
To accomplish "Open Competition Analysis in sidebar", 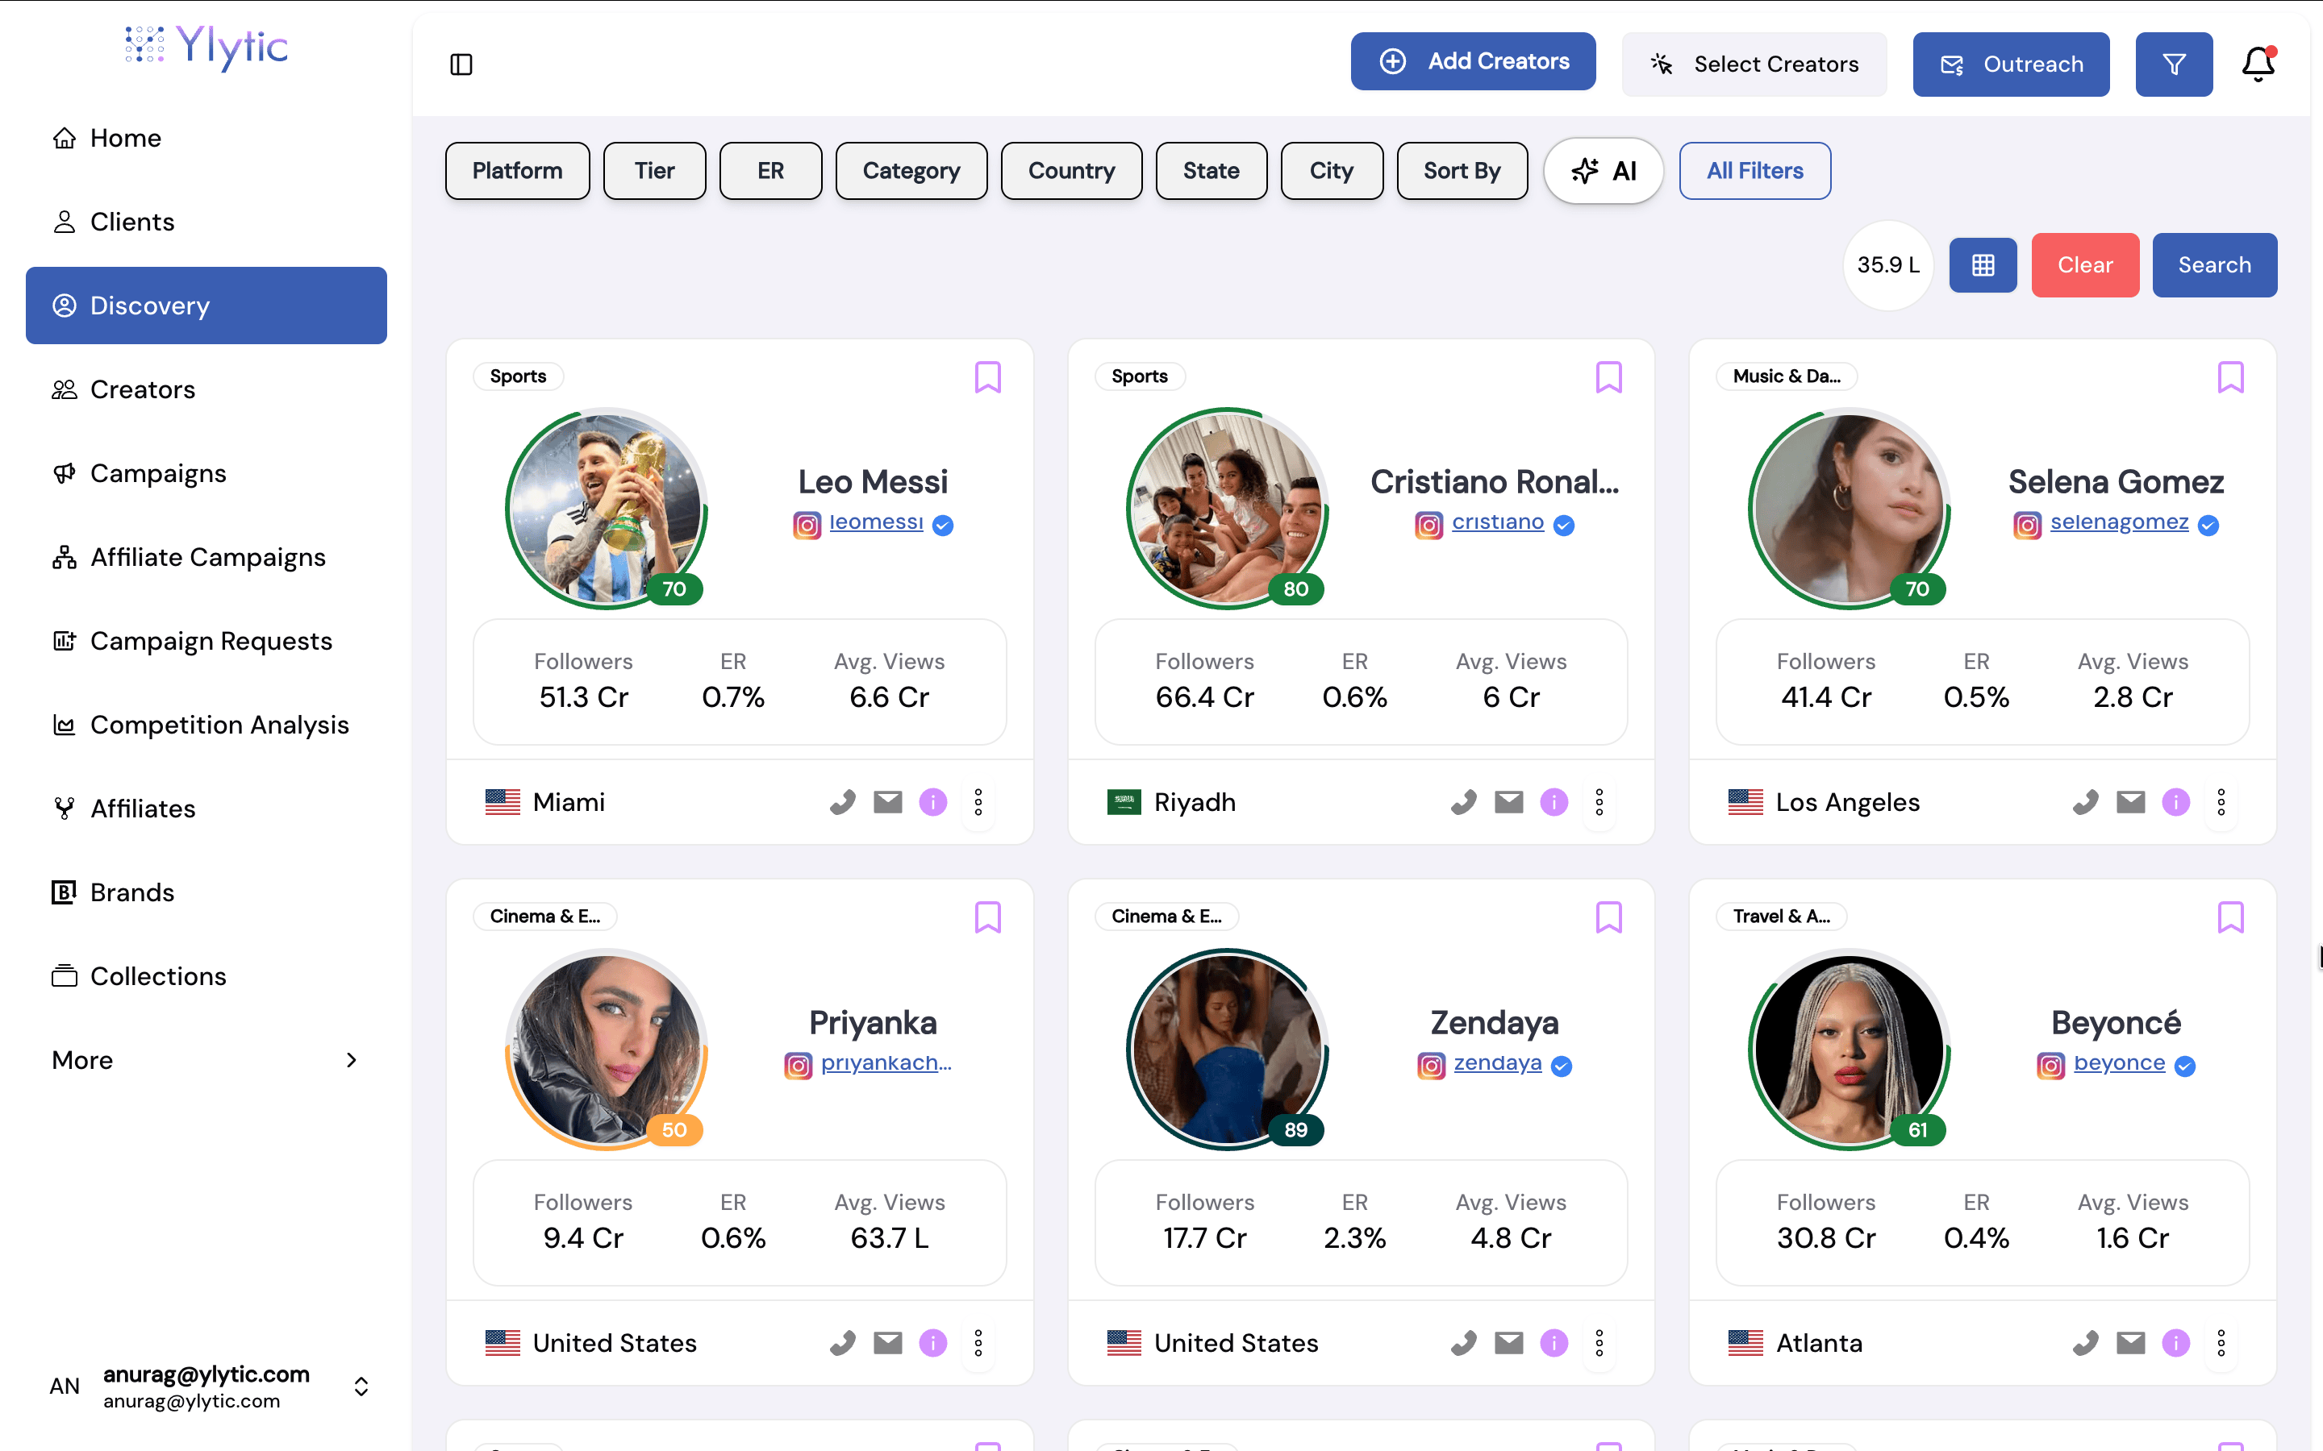I will (206, 725).
